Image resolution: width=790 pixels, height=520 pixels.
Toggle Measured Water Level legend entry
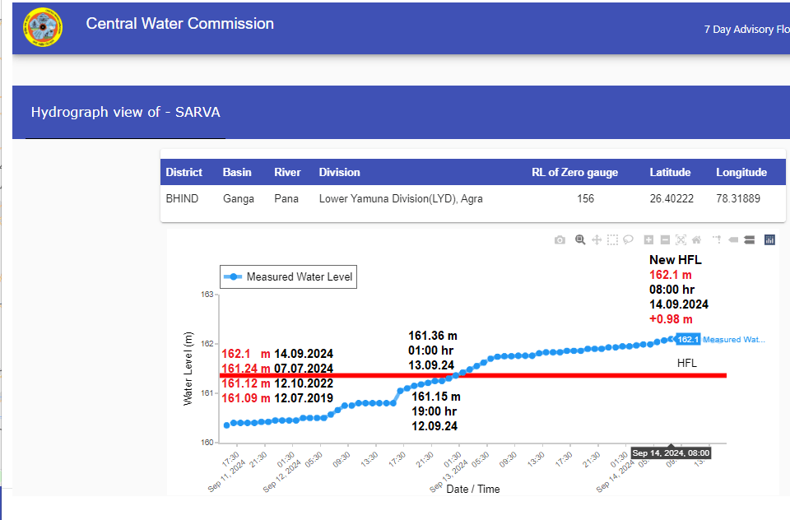289,277
